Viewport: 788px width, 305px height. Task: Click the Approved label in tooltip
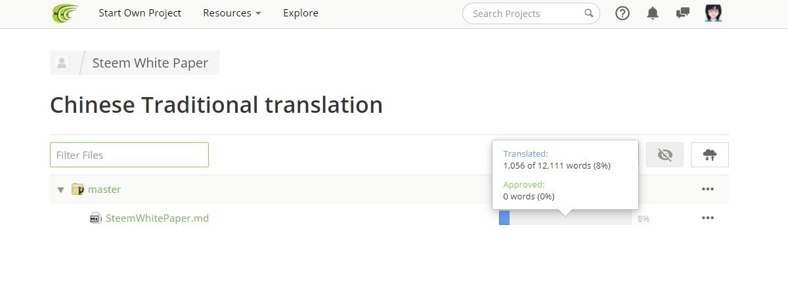click(524, 185)
